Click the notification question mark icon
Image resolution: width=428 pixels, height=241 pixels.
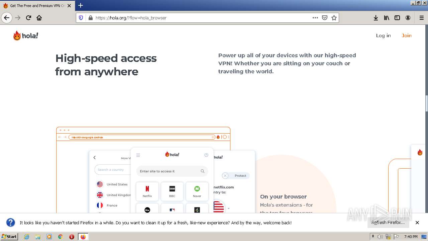[x=11, y=223]
